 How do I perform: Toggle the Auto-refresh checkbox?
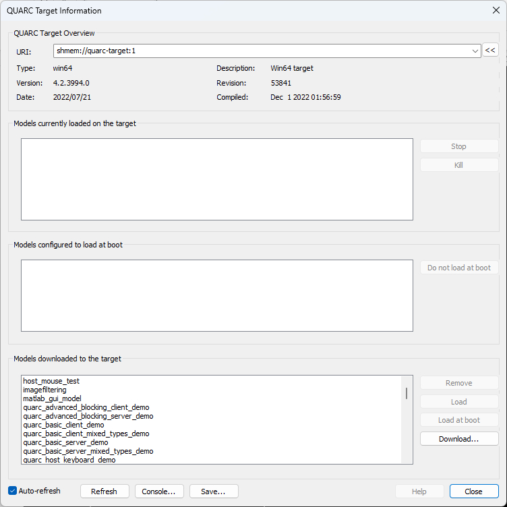tap(12, 491)
